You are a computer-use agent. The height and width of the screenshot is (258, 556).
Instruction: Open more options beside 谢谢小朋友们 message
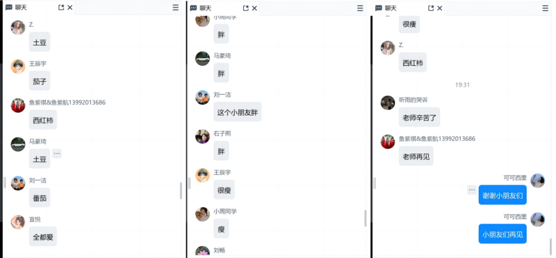coord(472,190)
